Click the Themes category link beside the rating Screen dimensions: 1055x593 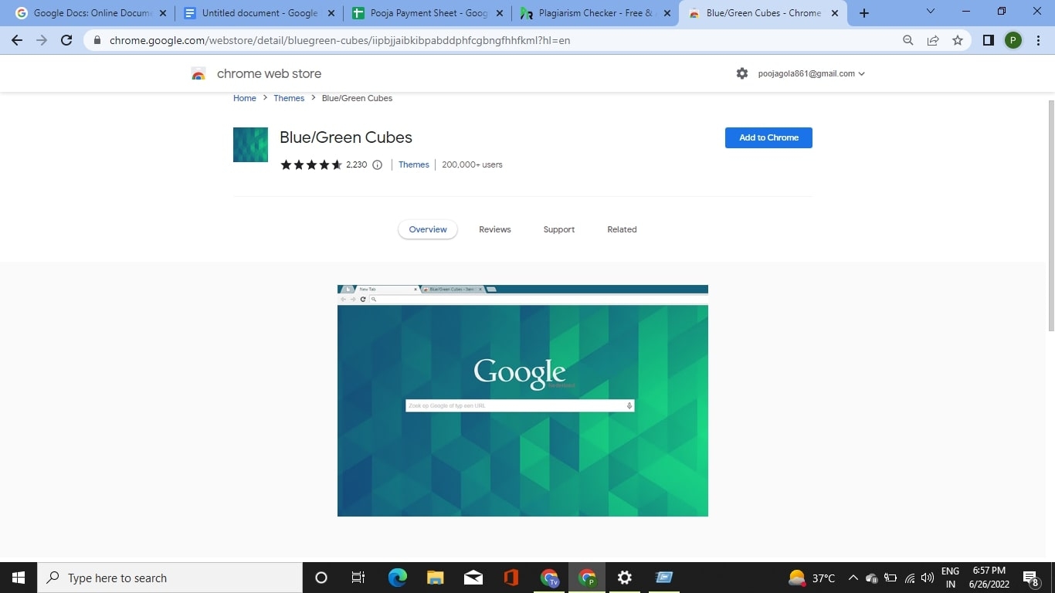pos(414,164)
